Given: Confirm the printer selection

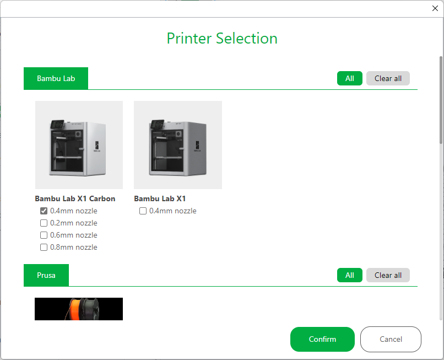Looking at the screenshot, I should pos(322,339).
